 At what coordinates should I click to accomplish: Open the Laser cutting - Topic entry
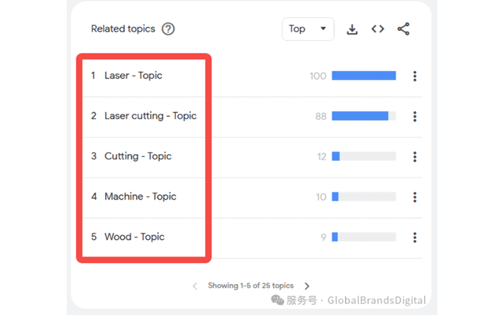tap(151, 116)
